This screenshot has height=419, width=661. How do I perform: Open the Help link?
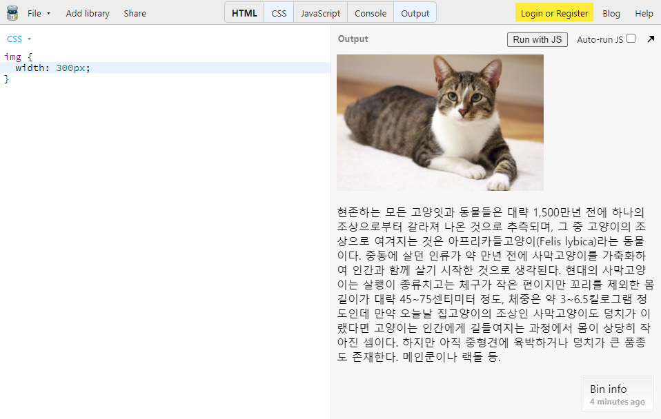[x=644, y=14]
